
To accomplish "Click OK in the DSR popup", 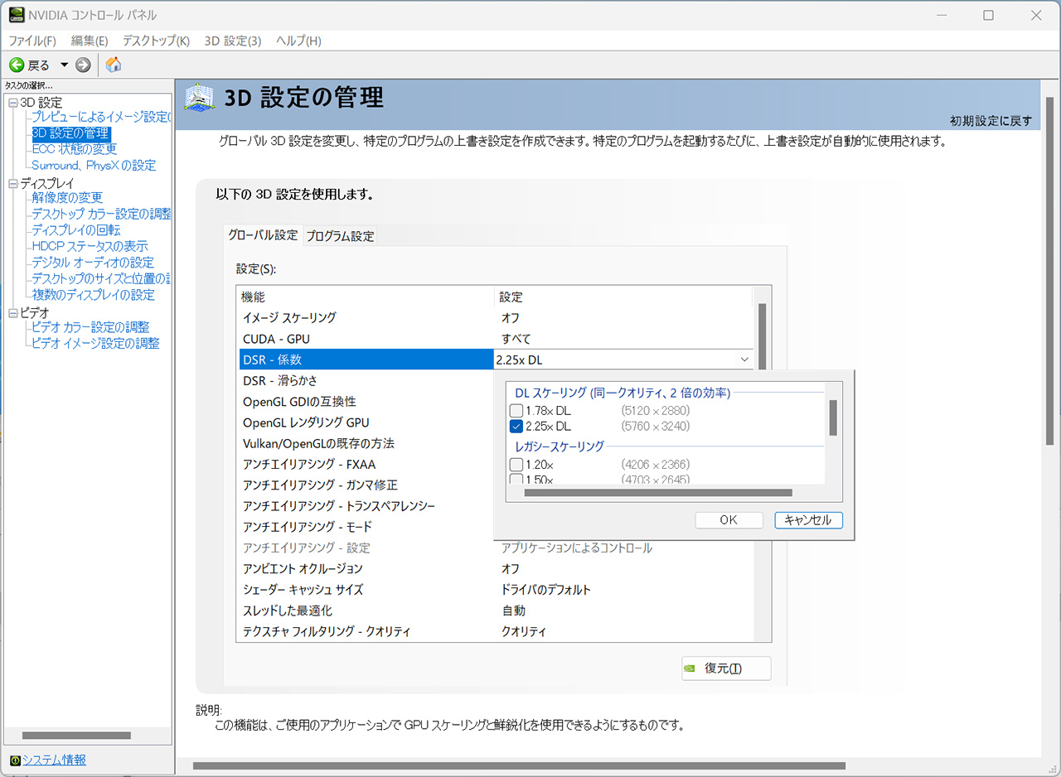I will point(729,520).
